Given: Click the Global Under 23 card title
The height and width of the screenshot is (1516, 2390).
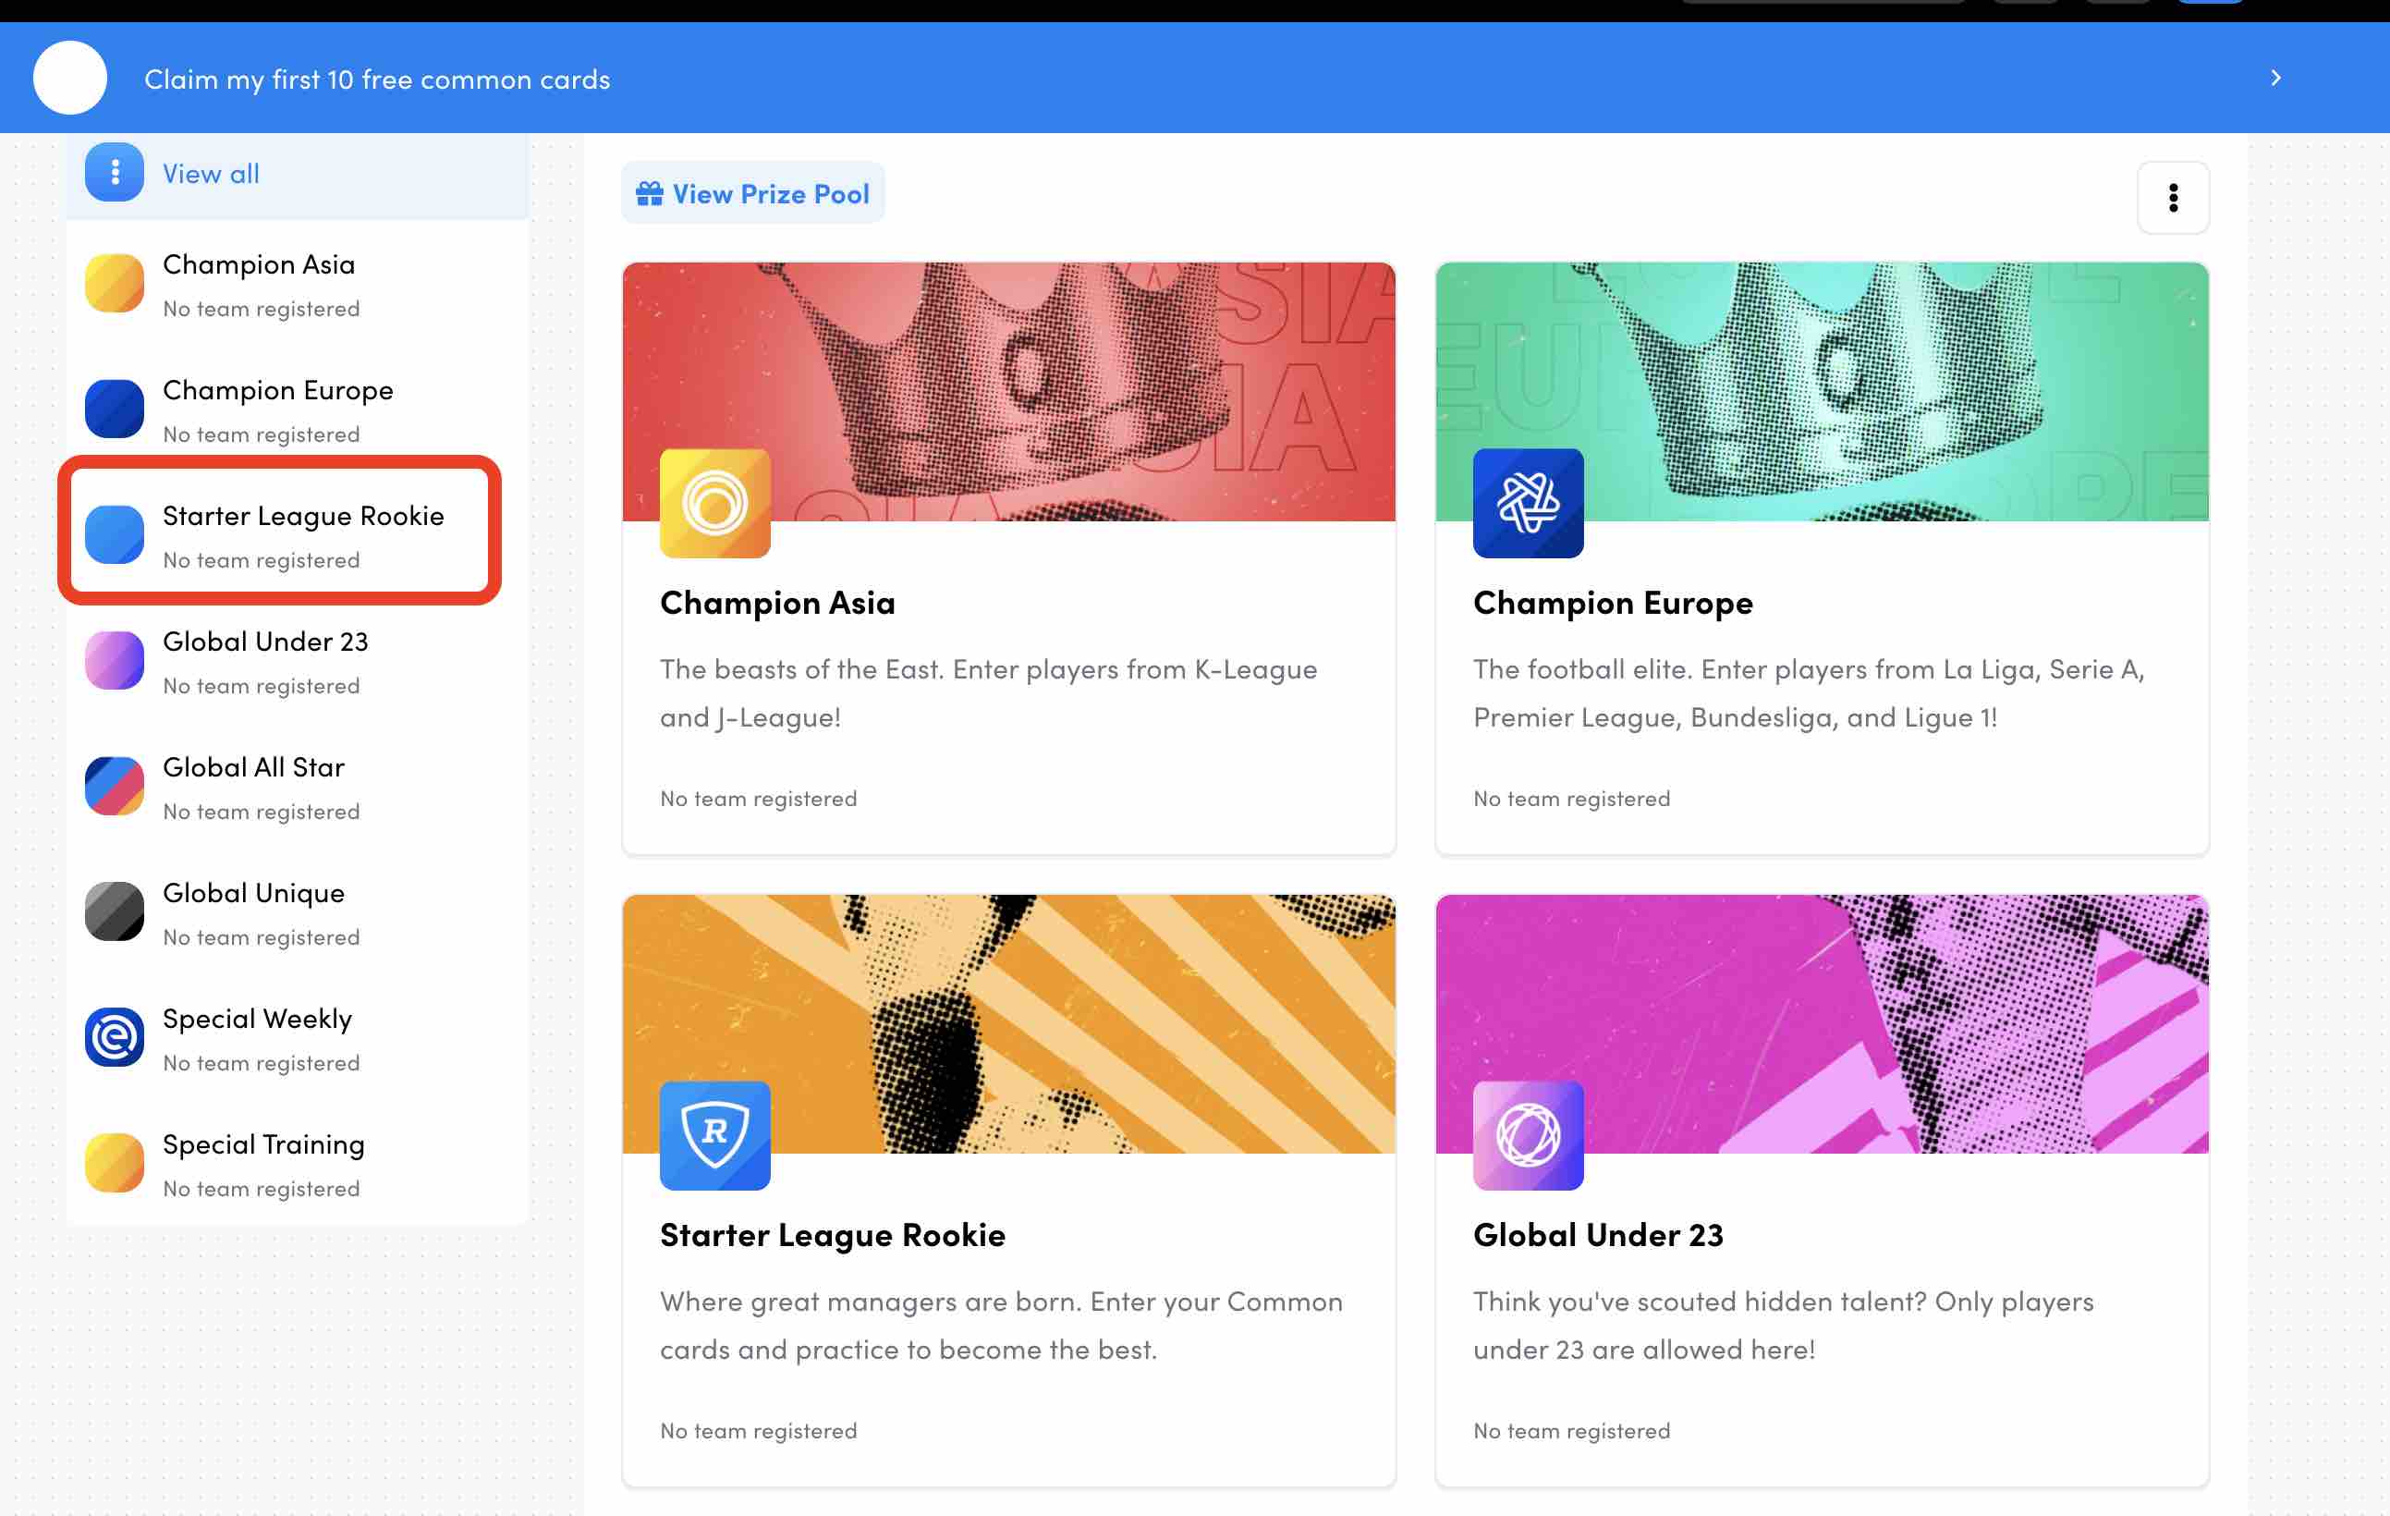Looking at the screenshot, I should click(x=1597, y=1235).
